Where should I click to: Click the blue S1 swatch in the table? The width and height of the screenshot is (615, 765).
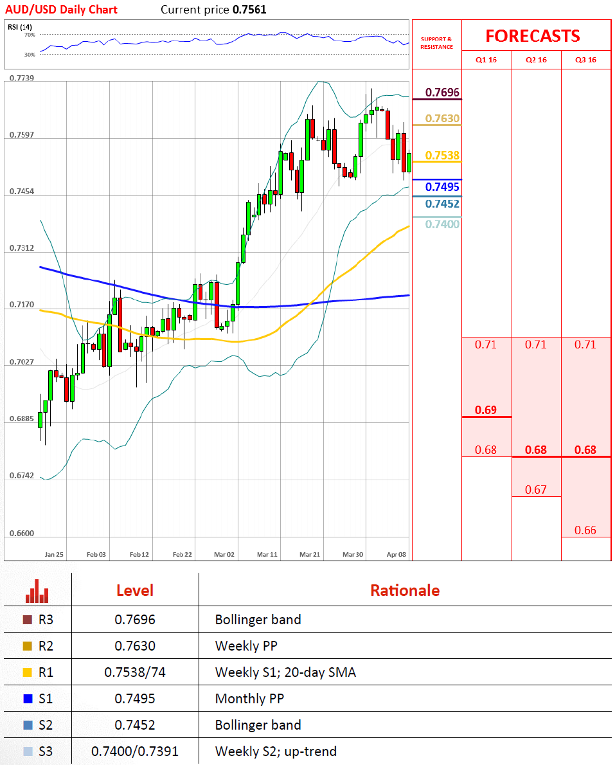click(27, 699)
